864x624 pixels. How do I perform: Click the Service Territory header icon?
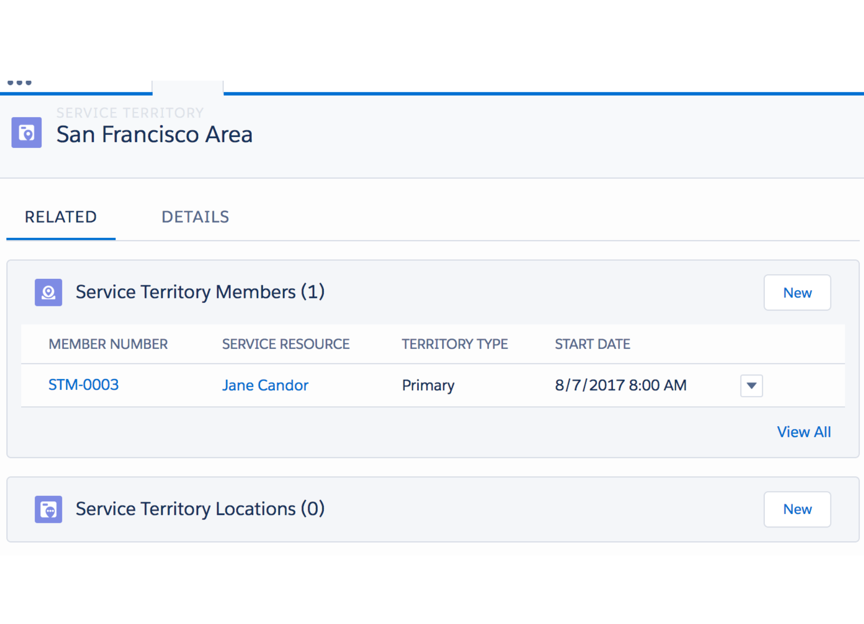click(x=27, y=133)
